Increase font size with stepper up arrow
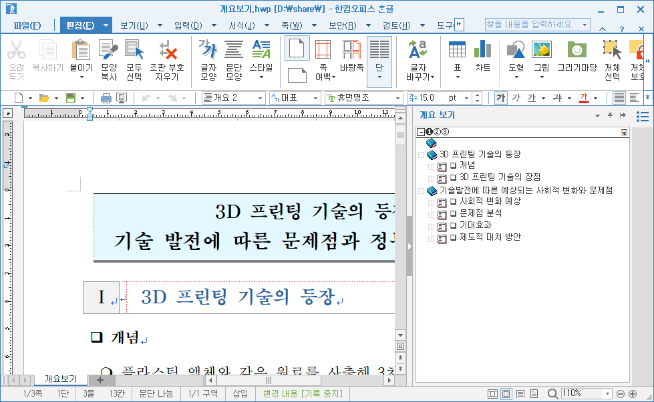The width and height of the screenshot is (654, 402). point(478,95)
